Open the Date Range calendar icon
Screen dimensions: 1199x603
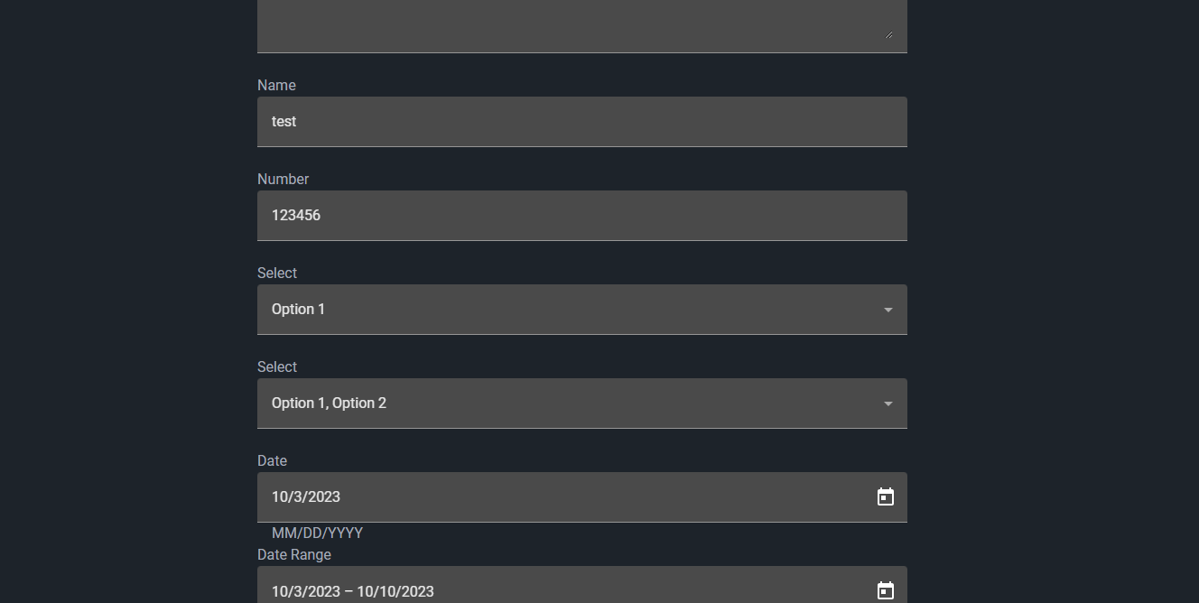click(x=886, y=590)
